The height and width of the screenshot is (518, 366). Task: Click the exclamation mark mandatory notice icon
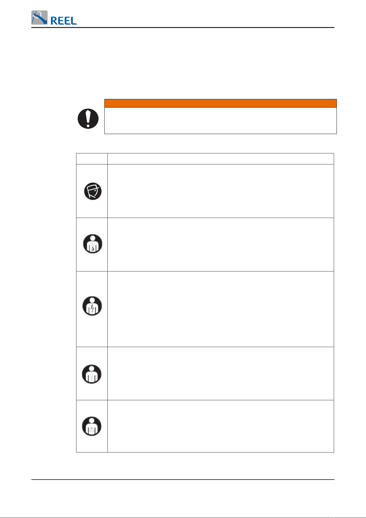pos(88,118)
